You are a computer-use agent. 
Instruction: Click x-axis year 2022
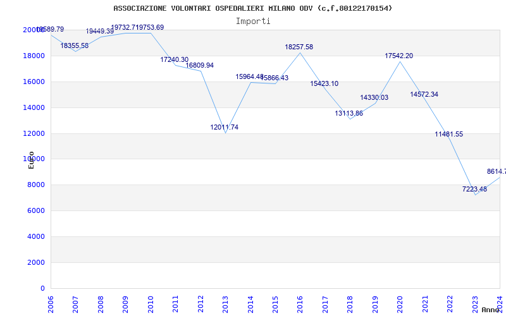click(x=450, y=304)
